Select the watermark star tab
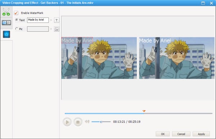Screen dimensions: 216x139 6,34
